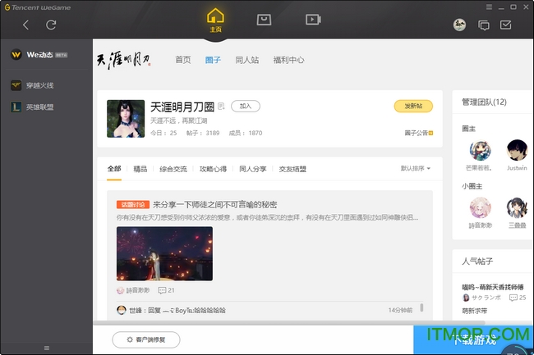Click the 客户端修复 repair button
This screenshot has width=534, height=355.
click(146, 339)
